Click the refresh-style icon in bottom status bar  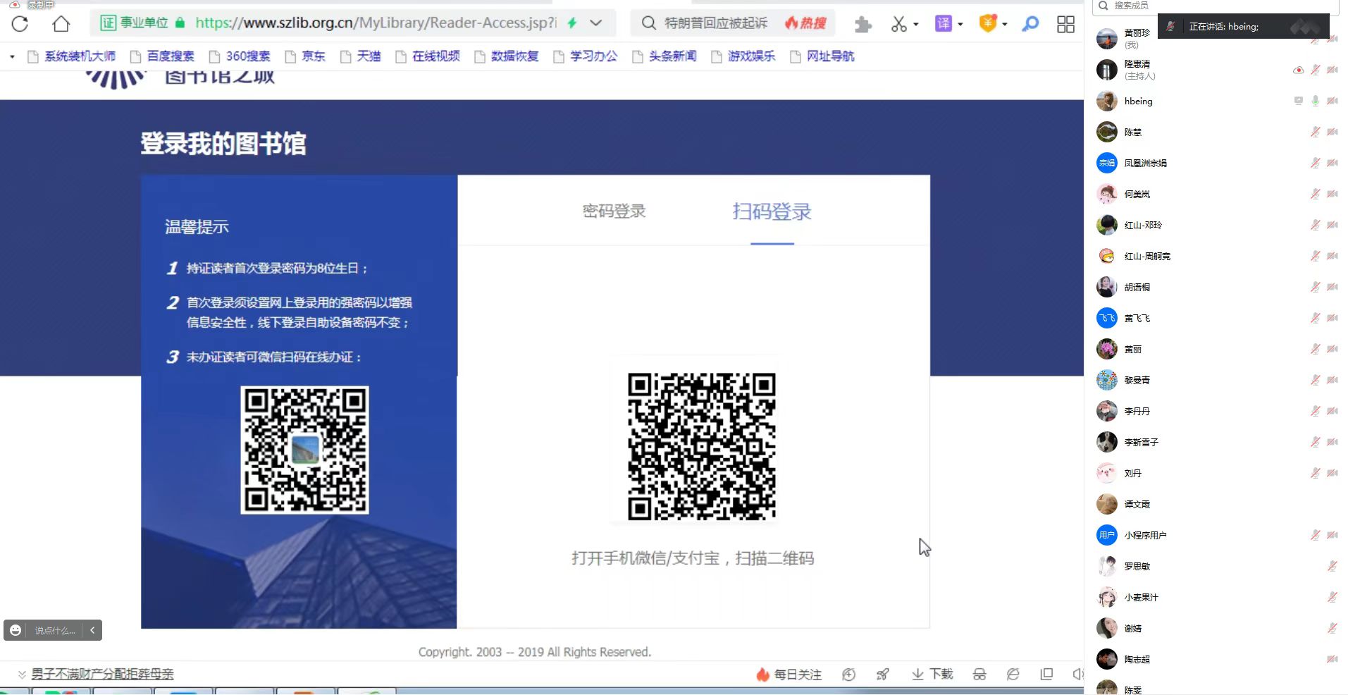pyautogui.click(x=1013, y=675)
